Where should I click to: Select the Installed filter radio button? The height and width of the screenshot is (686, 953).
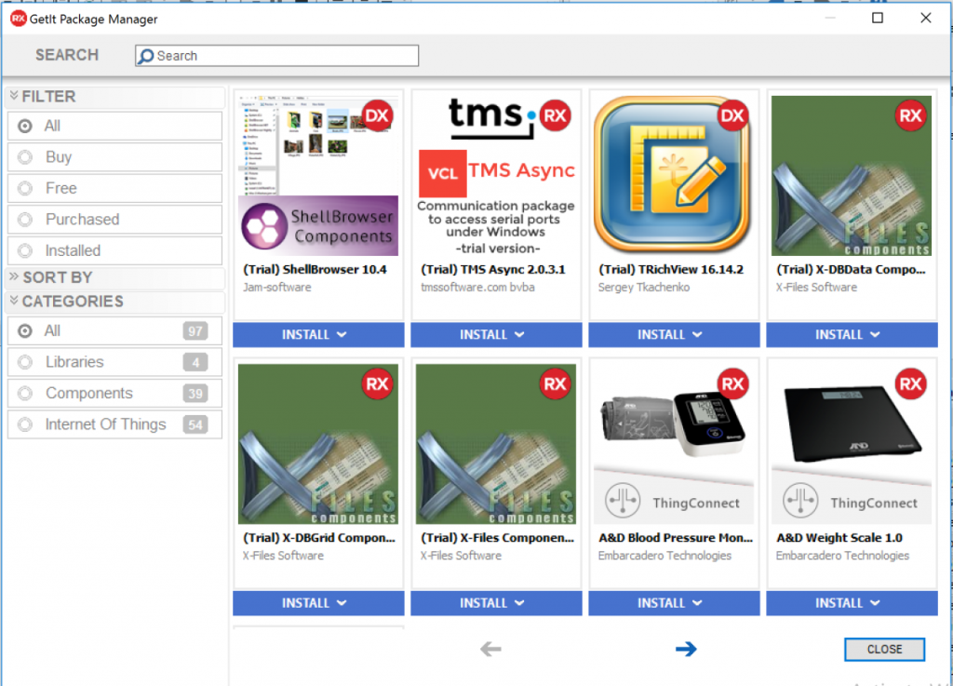coord(25,250)
